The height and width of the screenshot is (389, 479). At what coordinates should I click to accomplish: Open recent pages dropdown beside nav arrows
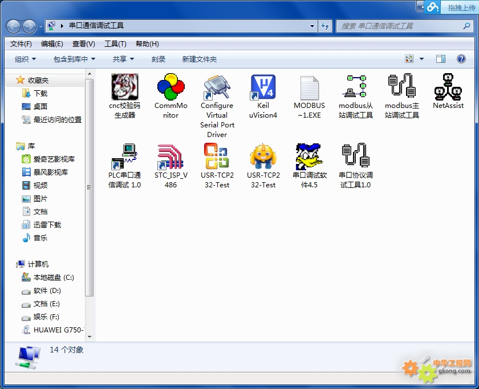[40, 27]
